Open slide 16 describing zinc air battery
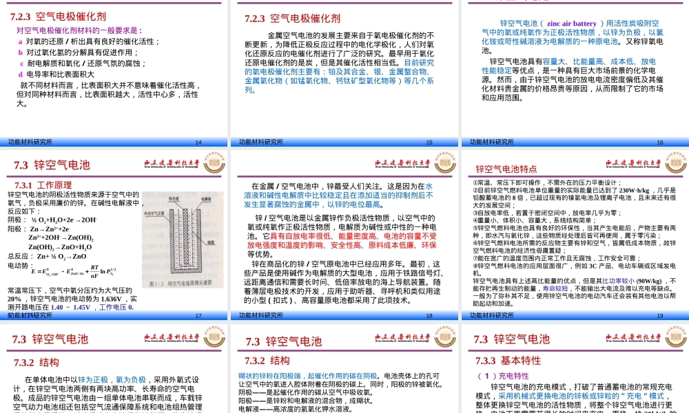Screen dimensions: 689x413 click(x=575, y=73)
